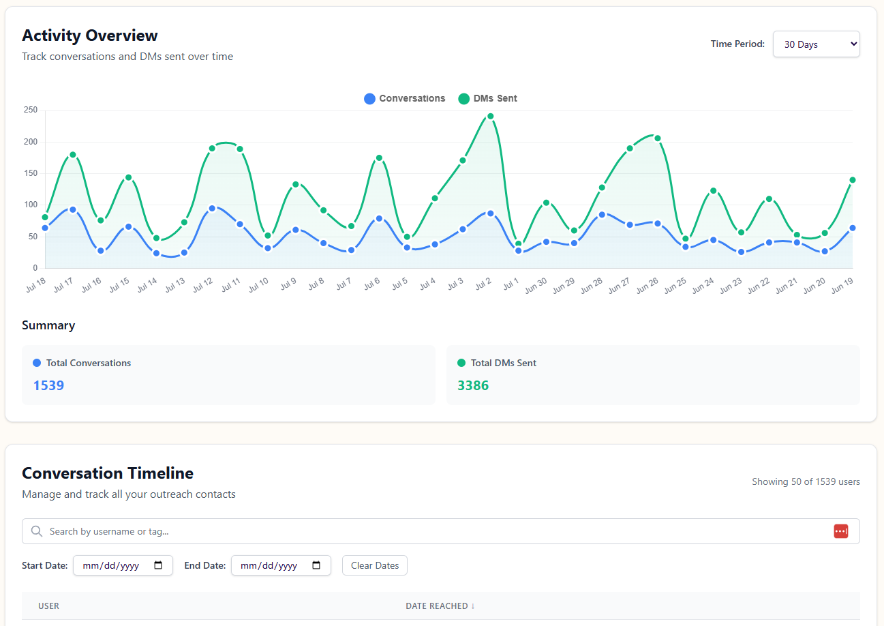884x626 pixels.
Task: Click the Clear Dates button
Action: coord(374,565)
